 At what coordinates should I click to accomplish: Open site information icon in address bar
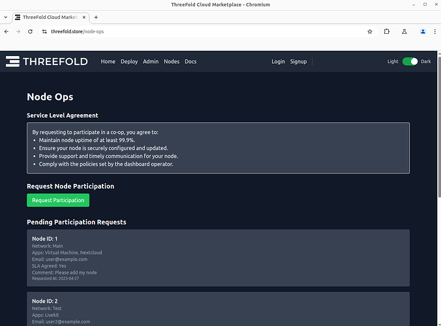[x=44, y=31]
